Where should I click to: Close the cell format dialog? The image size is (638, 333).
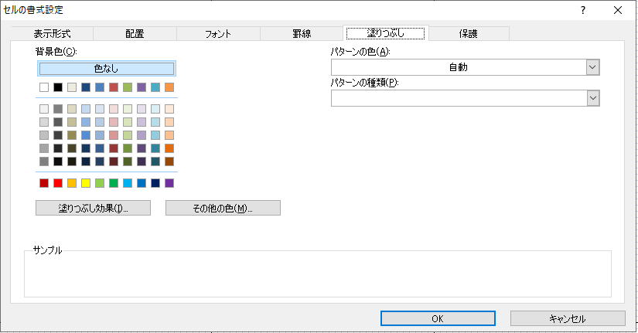tap(617, 10)
